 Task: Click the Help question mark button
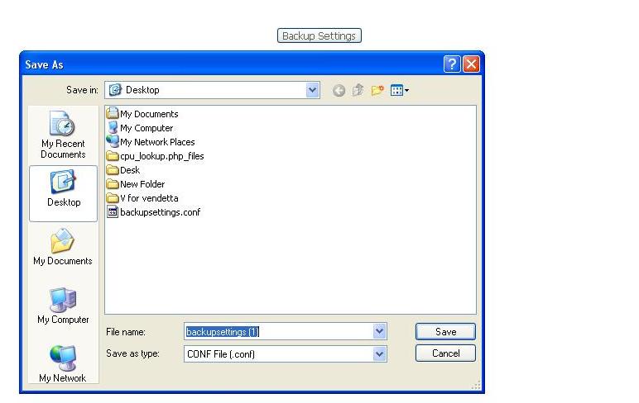[452, 64]
